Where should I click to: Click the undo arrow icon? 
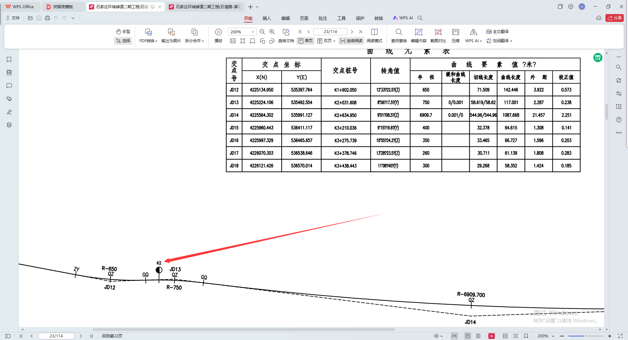[x=56, y=18]
